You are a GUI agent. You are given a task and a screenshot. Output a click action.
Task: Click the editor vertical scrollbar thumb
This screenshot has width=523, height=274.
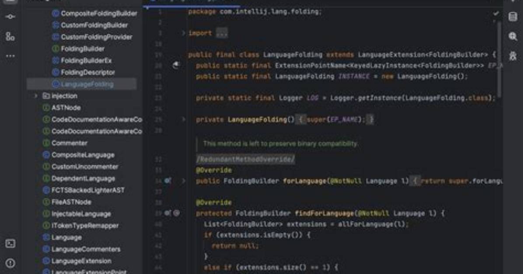(x=499, y=59)
